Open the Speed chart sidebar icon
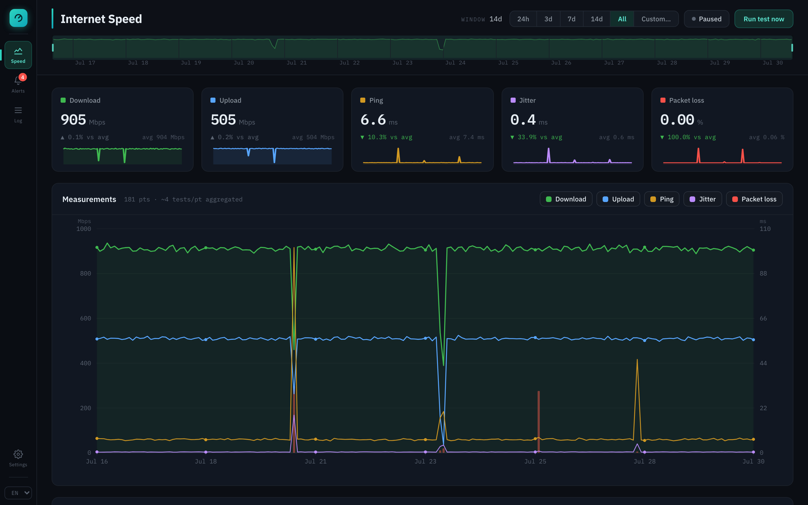 point(18,51)
